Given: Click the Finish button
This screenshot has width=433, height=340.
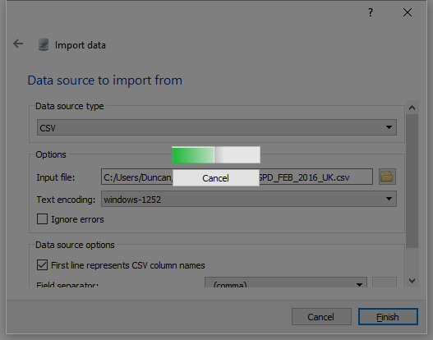Looking at the screenshot, I should pos(388,317).
